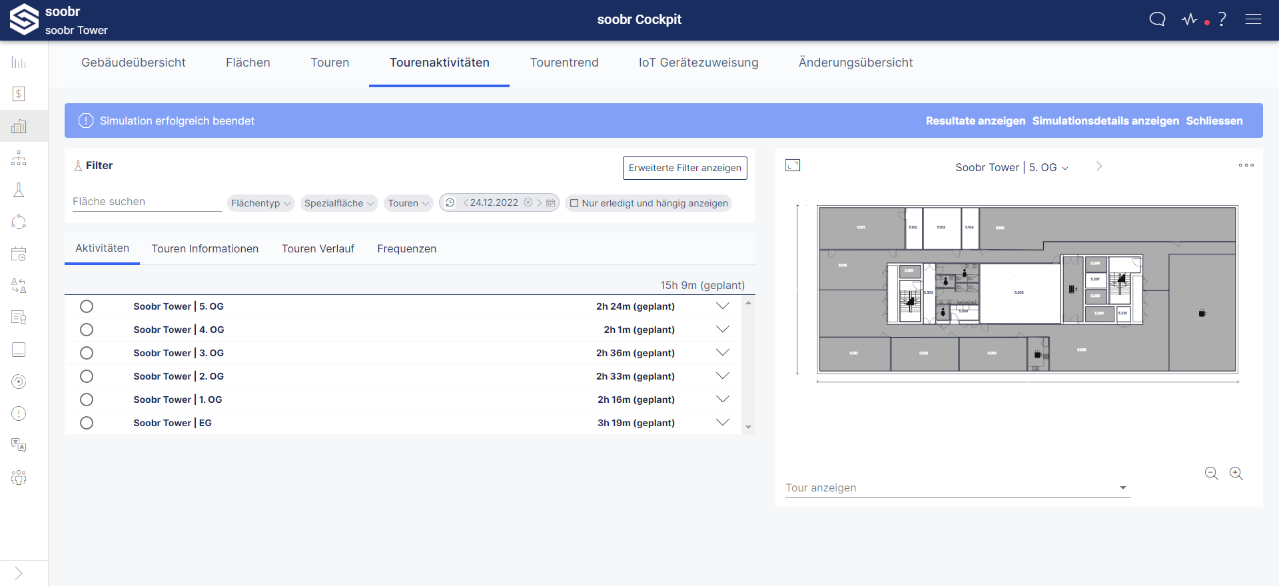
Task: Open Touren Informationen sub-tab
Action: [x=205, y=248]
